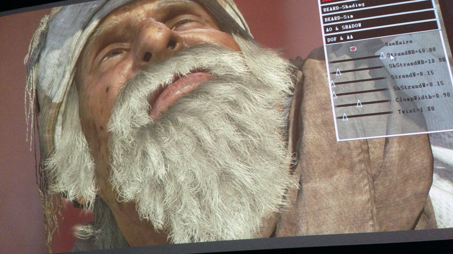Click the ShStrandNB=10.00 value text
The width and height of the screenshot is (453, 254).
pyautogui.click(x=417, y=63)
